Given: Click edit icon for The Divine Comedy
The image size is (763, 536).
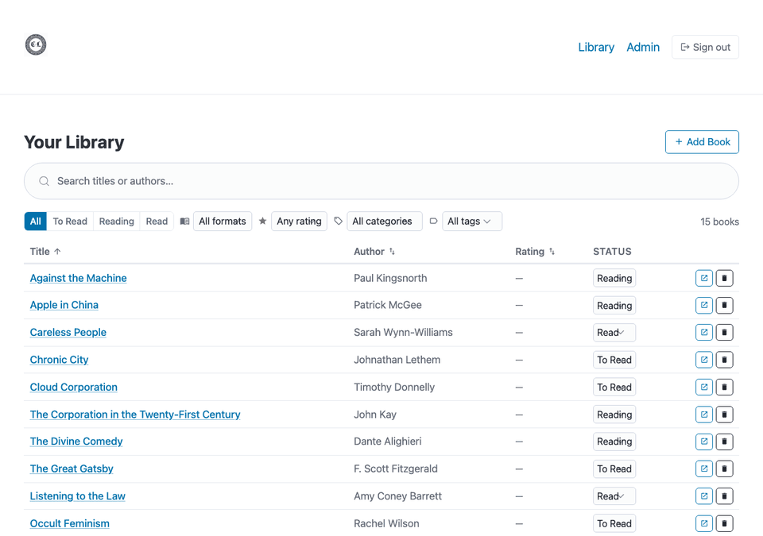Looking at the screenshot, I should pos(703,442).
